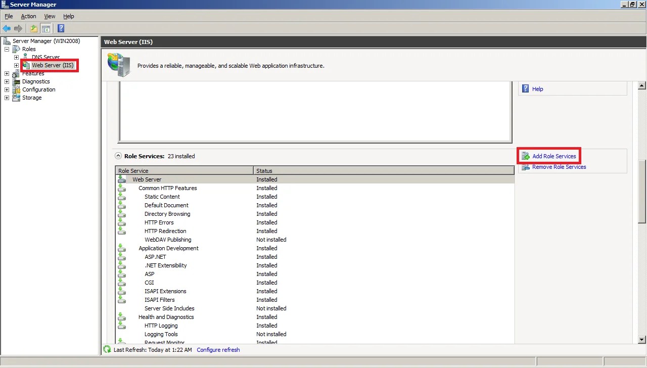Expand the DNS Server tree node
The height and width of the screenshot is (368, 647).
tap(16, 57)
